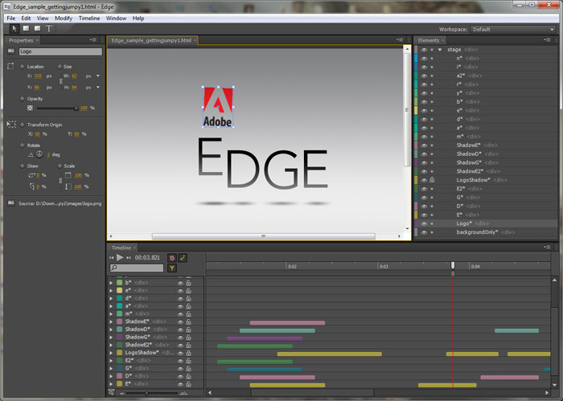Jump timeline to the start
This screenshot has width=563, height=401.
[112, 257]
